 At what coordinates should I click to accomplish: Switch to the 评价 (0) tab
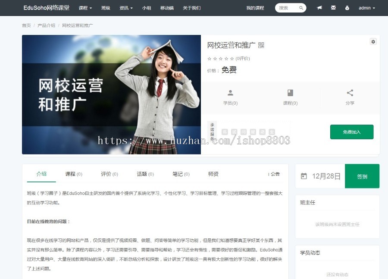click(110, 174)
